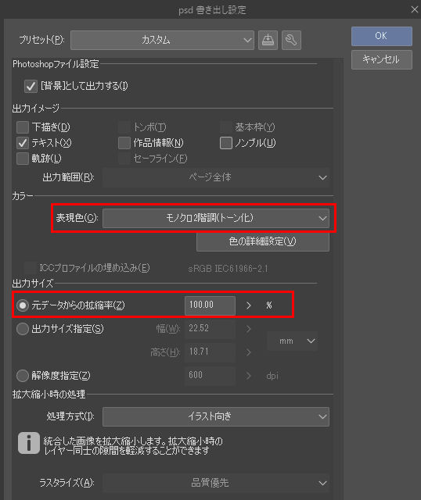Confirm export with the OK button
421x500 pixels.
coord(382,36)
